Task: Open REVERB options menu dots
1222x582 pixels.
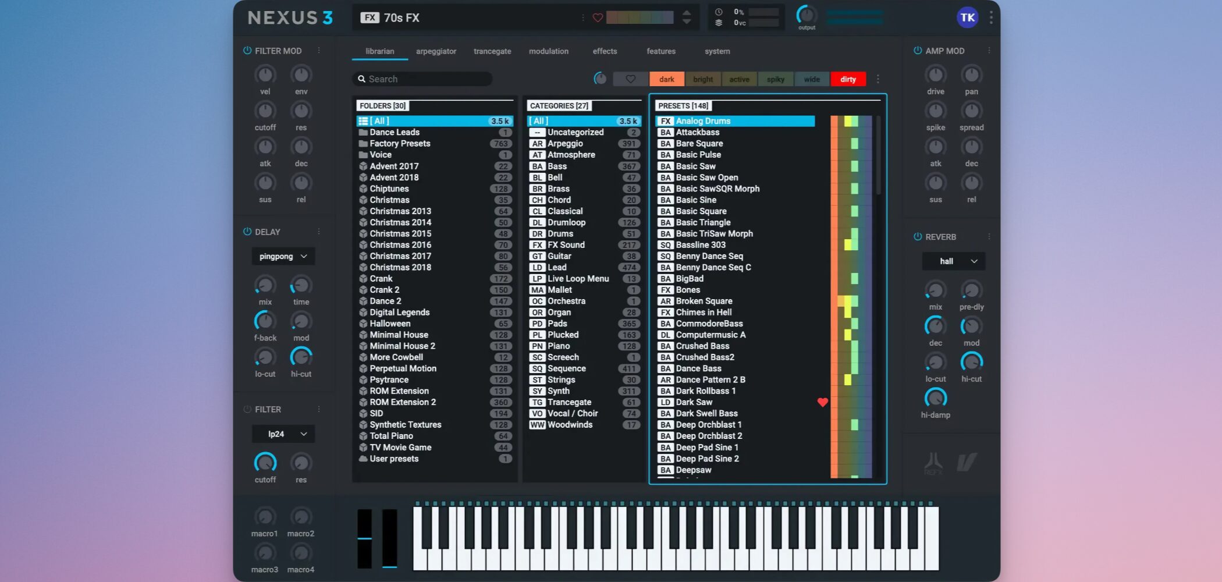Action: pyautogui.click(x=989, y=237)
